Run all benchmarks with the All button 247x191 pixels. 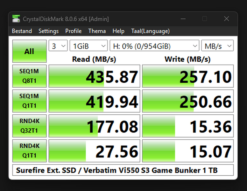click(30, 51)
